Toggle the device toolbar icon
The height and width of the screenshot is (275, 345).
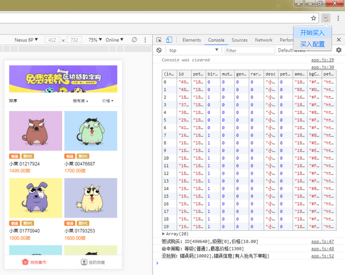point(169,40)
